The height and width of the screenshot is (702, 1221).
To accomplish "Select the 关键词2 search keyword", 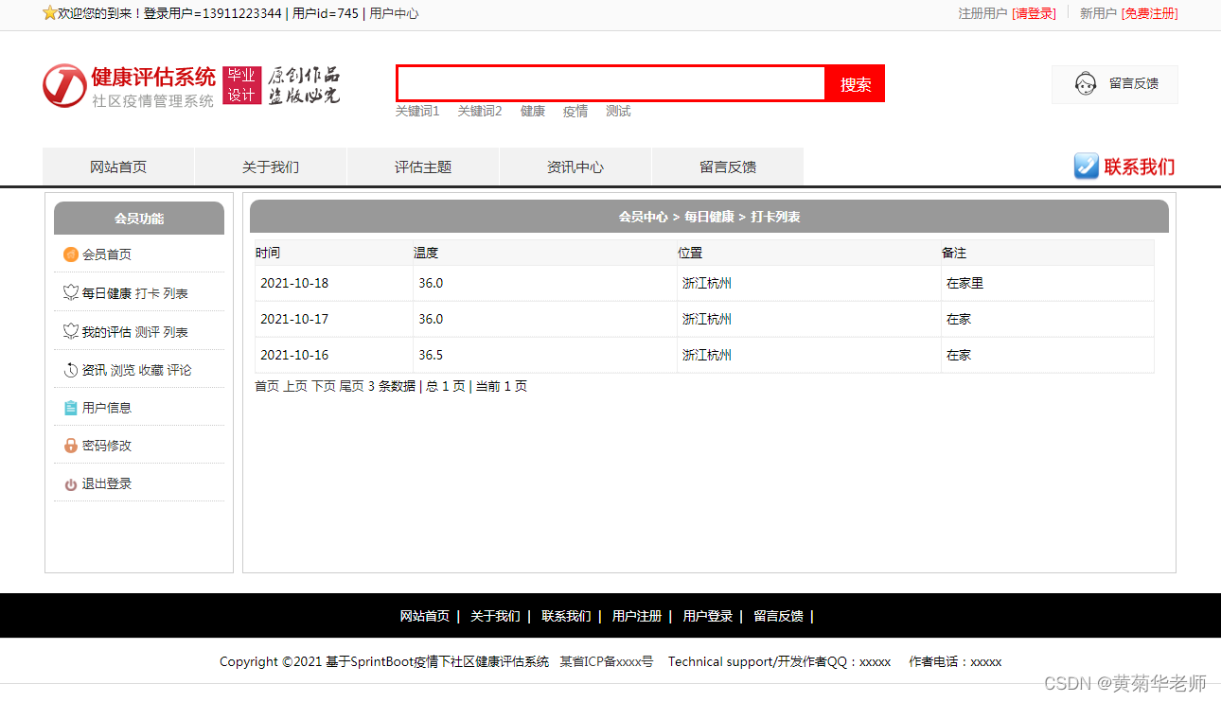I will click(x=480, y=112).
